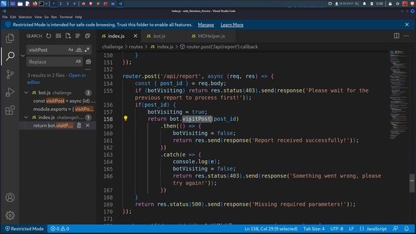Click the Learn More link
The height and width of the screenshot is (234, 416).
point(232,25)
